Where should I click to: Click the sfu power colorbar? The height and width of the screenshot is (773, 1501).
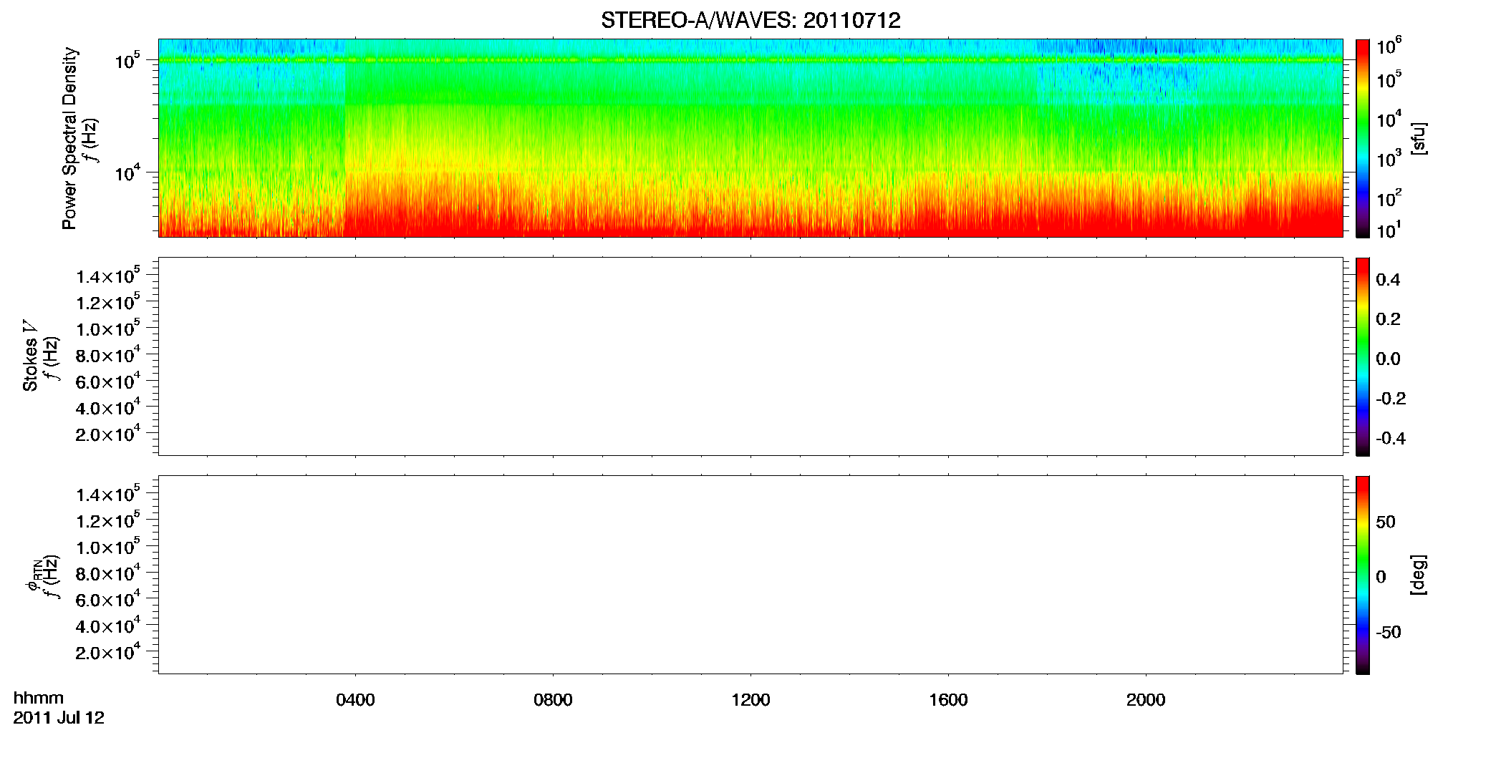[x=1363, y=138]
